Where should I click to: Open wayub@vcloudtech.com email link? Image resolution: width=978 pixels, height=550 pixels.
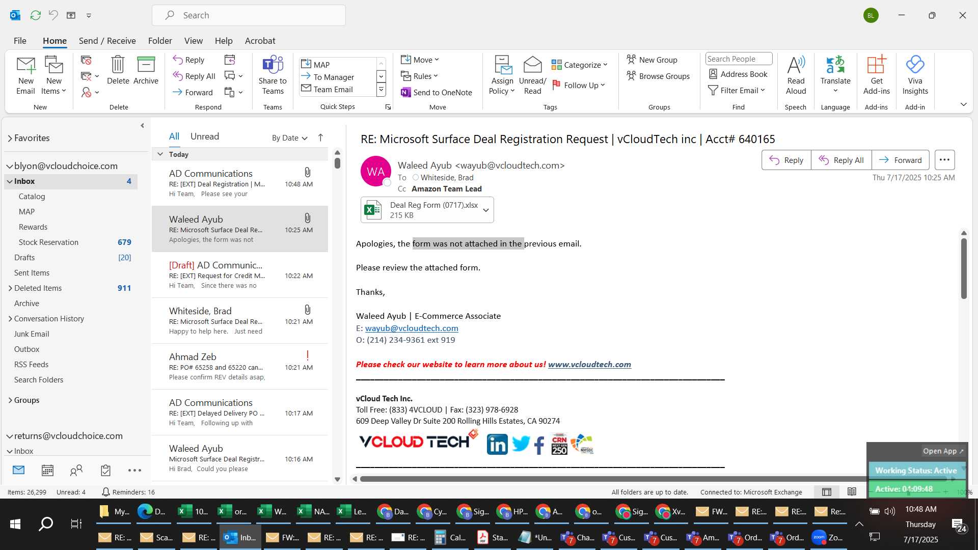[412, 328]
